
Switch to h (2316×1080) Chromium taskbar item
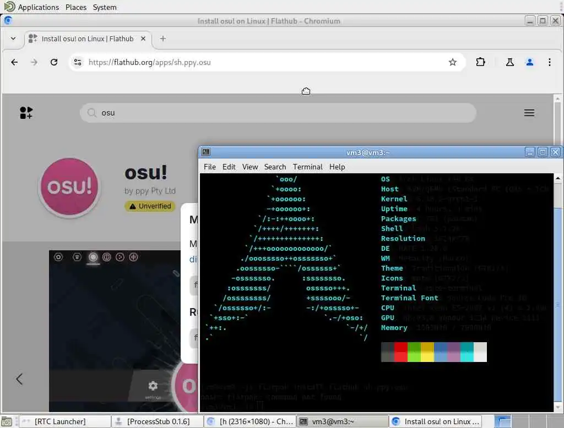[x=251, y=421]
